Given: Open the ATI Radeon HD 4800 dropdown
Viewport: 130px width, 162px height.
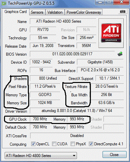Looking at the screenshot, I should 41,156.
